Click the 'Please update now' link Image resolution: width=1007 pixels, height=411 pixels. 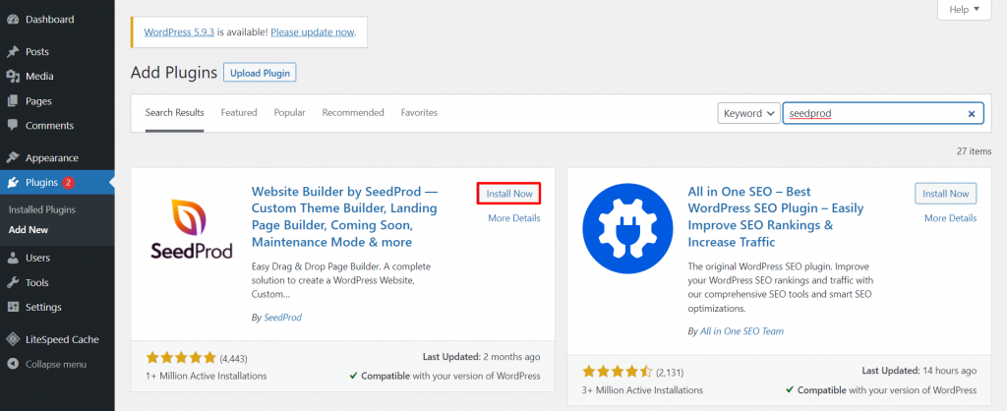pos(313,31)
